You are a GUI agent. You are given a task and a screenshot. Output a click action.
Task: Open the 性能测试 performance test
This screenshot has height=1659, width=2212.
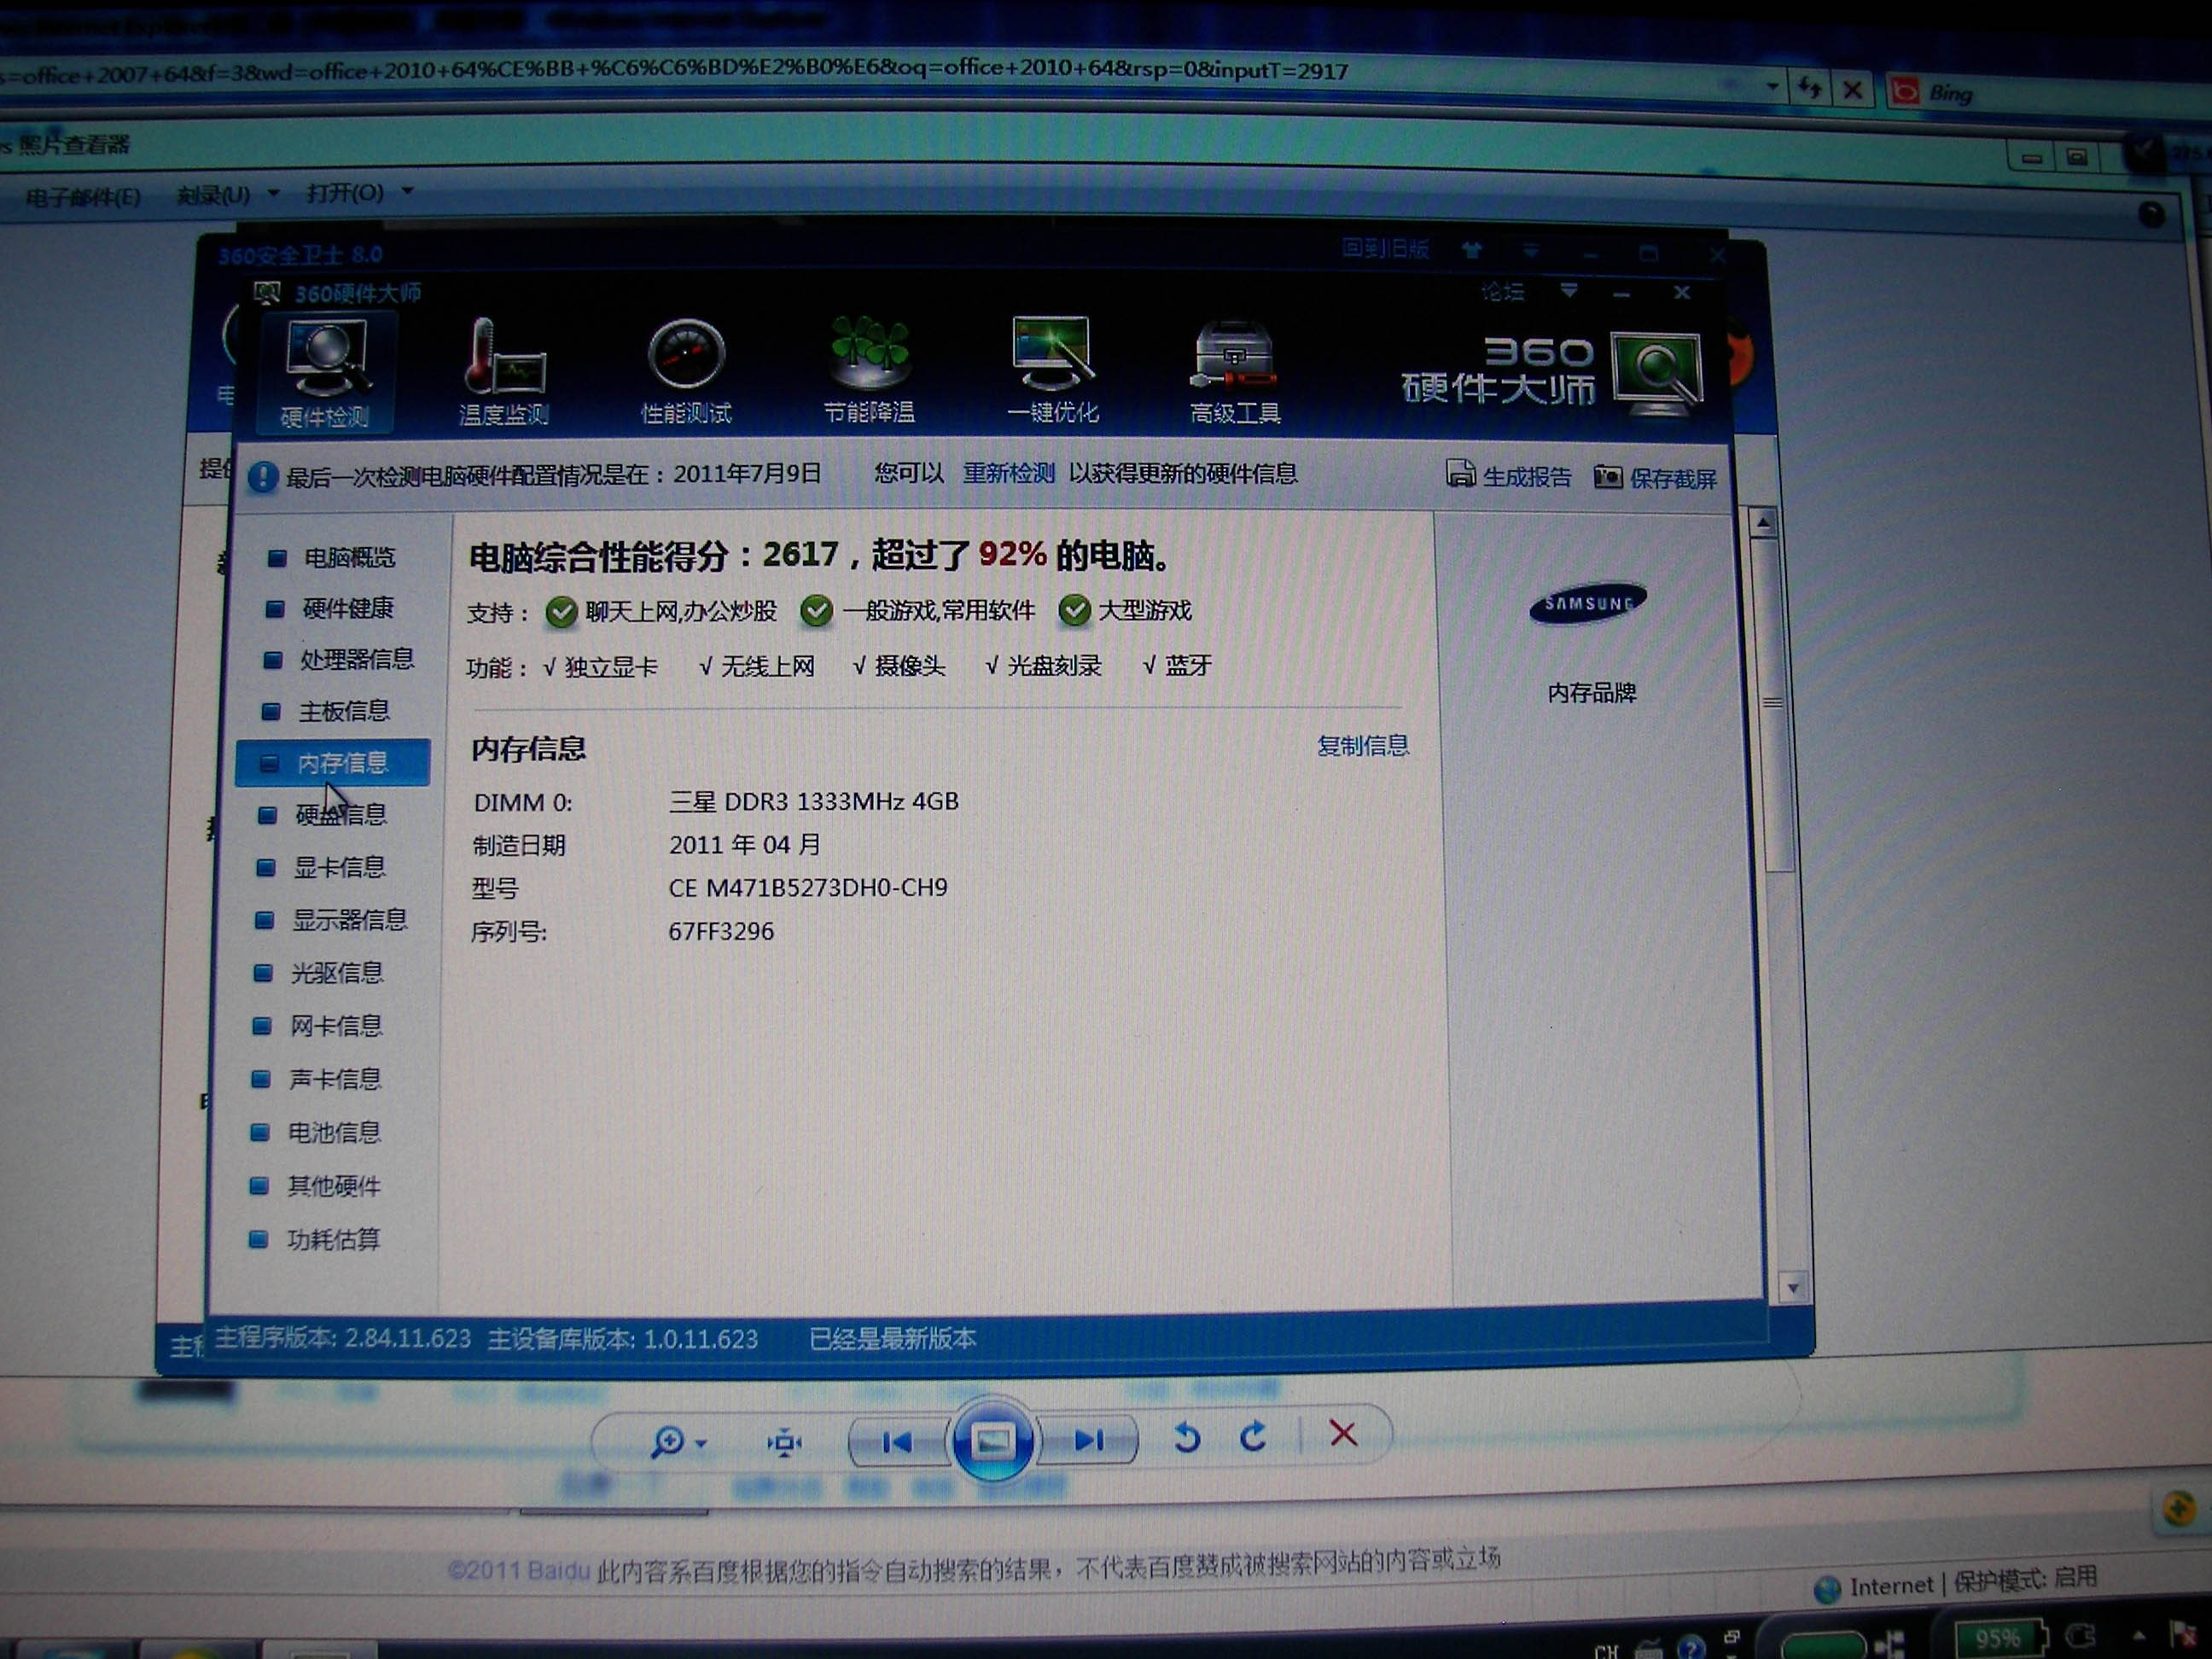[686, 372]
